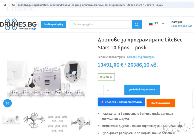The image size is (194, 136).
Task: Select the first thumbnail showing the case set
Action: [11, 120]
